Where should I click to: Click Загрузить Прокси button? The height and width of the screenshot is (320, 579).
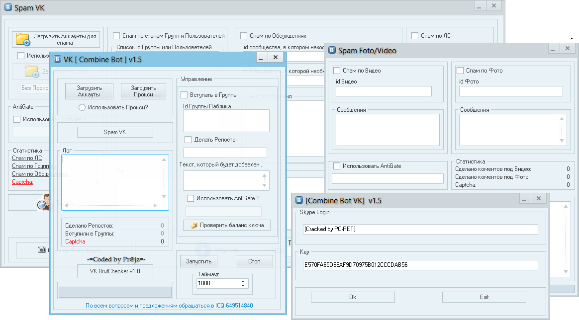coord(143,91)
